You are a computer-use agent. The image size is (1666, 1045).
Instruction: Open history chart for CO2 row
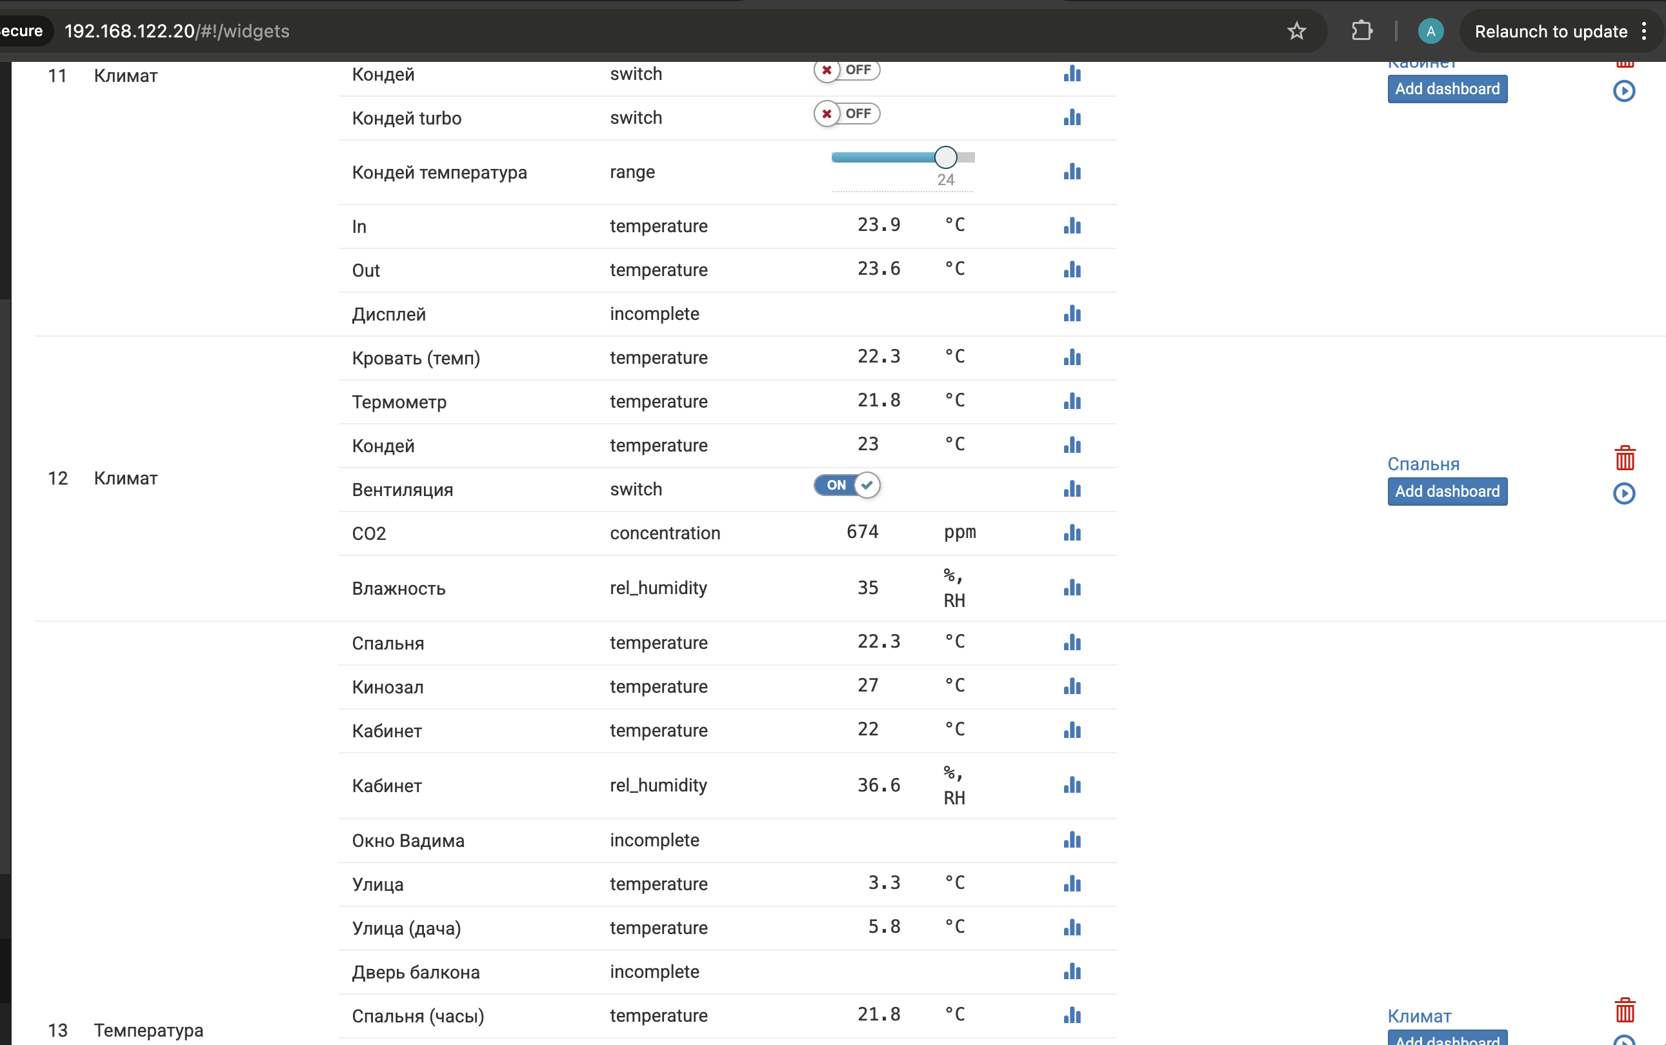pos(1072,533)
